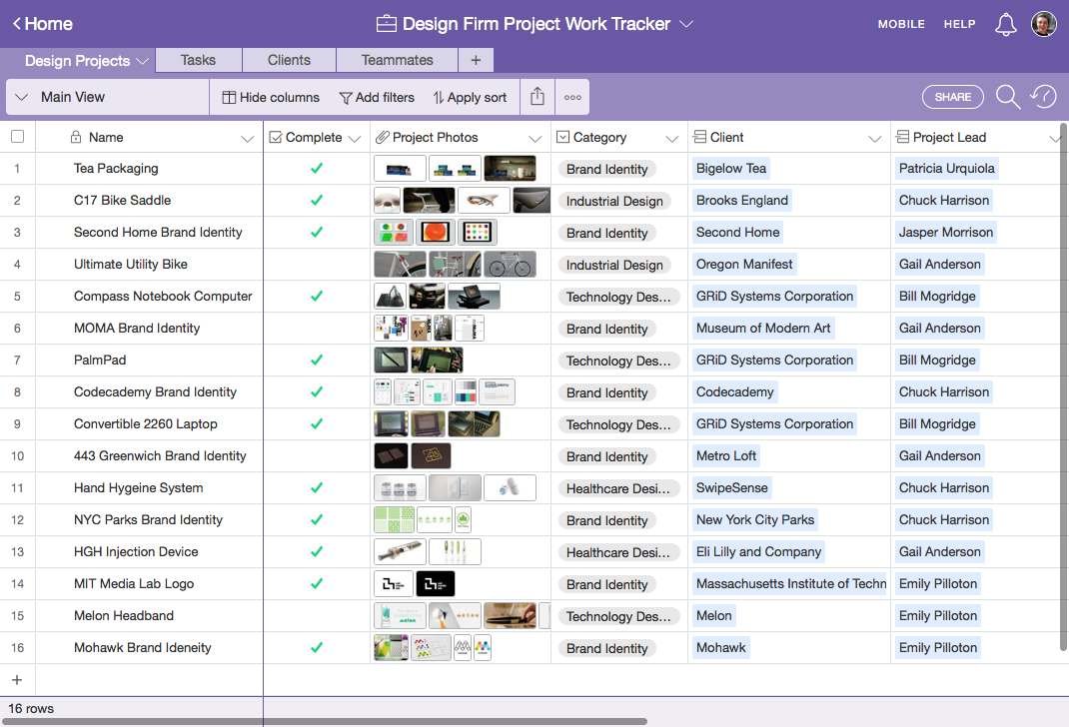Screen dimensions: 1069x727
Task: Open Project Lead column dropdown arrow
Action: pos(1055,139)
